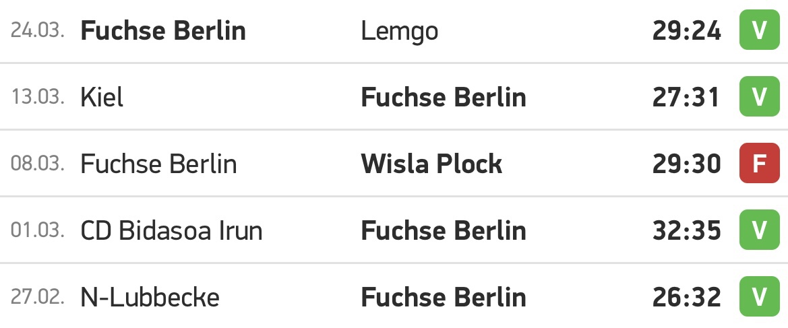
Task: Click Fuchse Berlin in the 13.03. row
Action: (x=444, y=98)
